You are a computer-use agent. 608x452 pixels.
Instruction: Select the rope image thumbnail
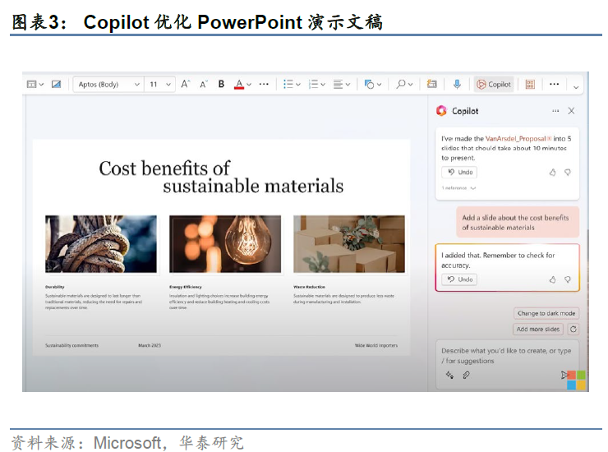[101, 244]
